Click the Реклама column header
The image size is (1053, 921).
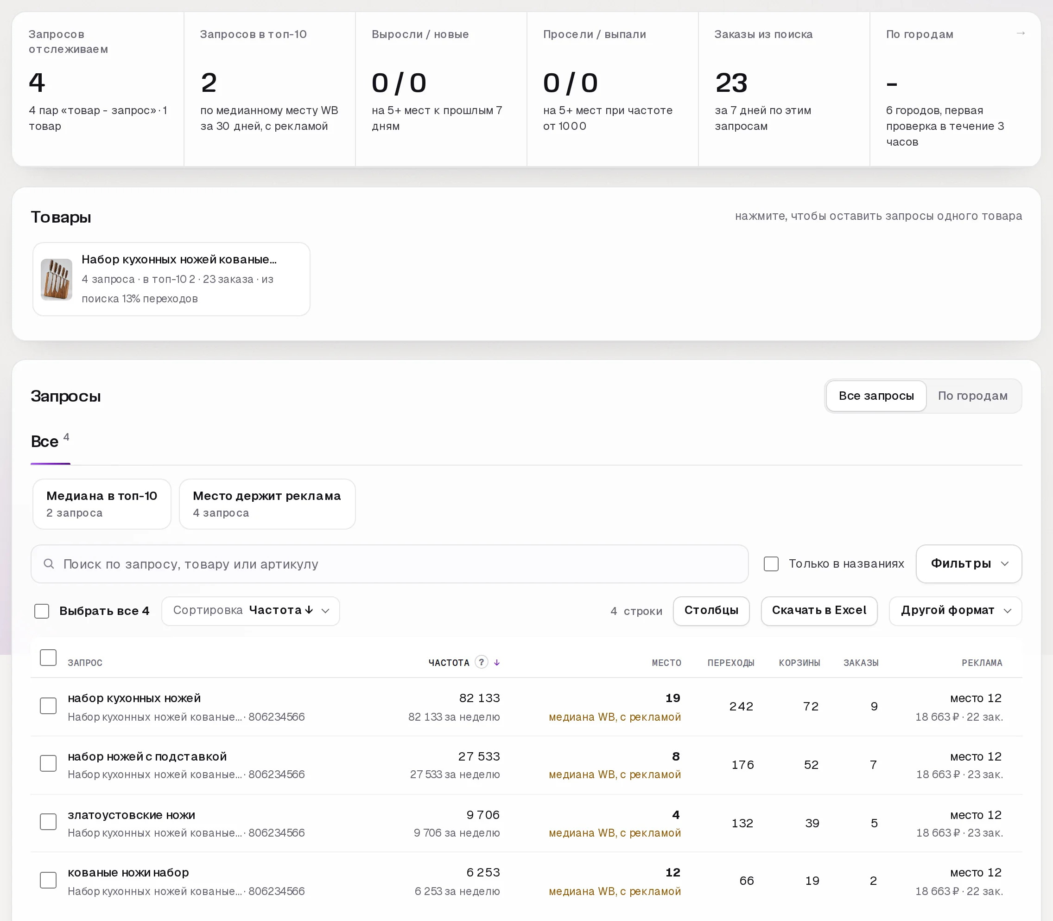982,663
